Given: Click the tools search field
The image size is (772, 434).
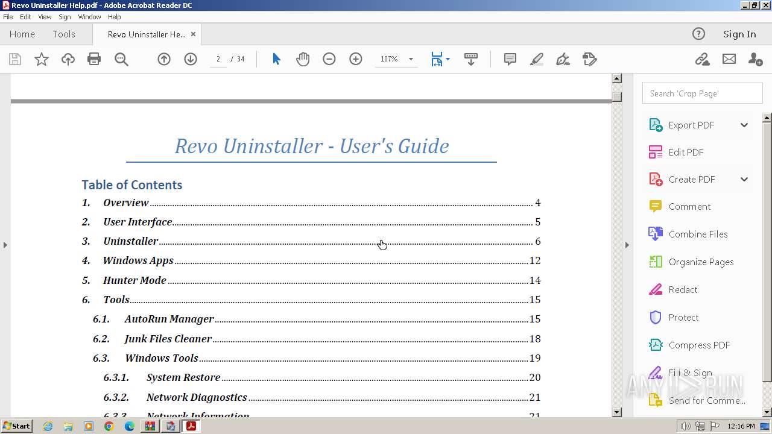Looking at the screenshot, I should coord(702,93).
